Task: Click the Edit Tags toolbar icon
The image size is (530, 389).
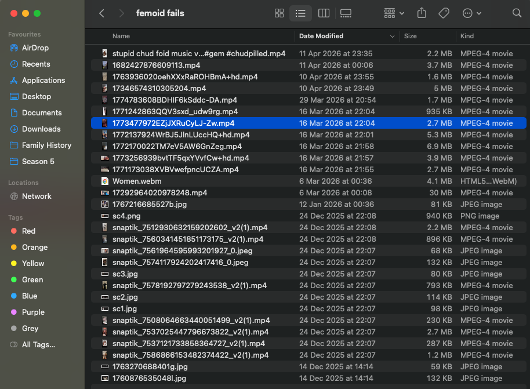Action: click(444, 13)
